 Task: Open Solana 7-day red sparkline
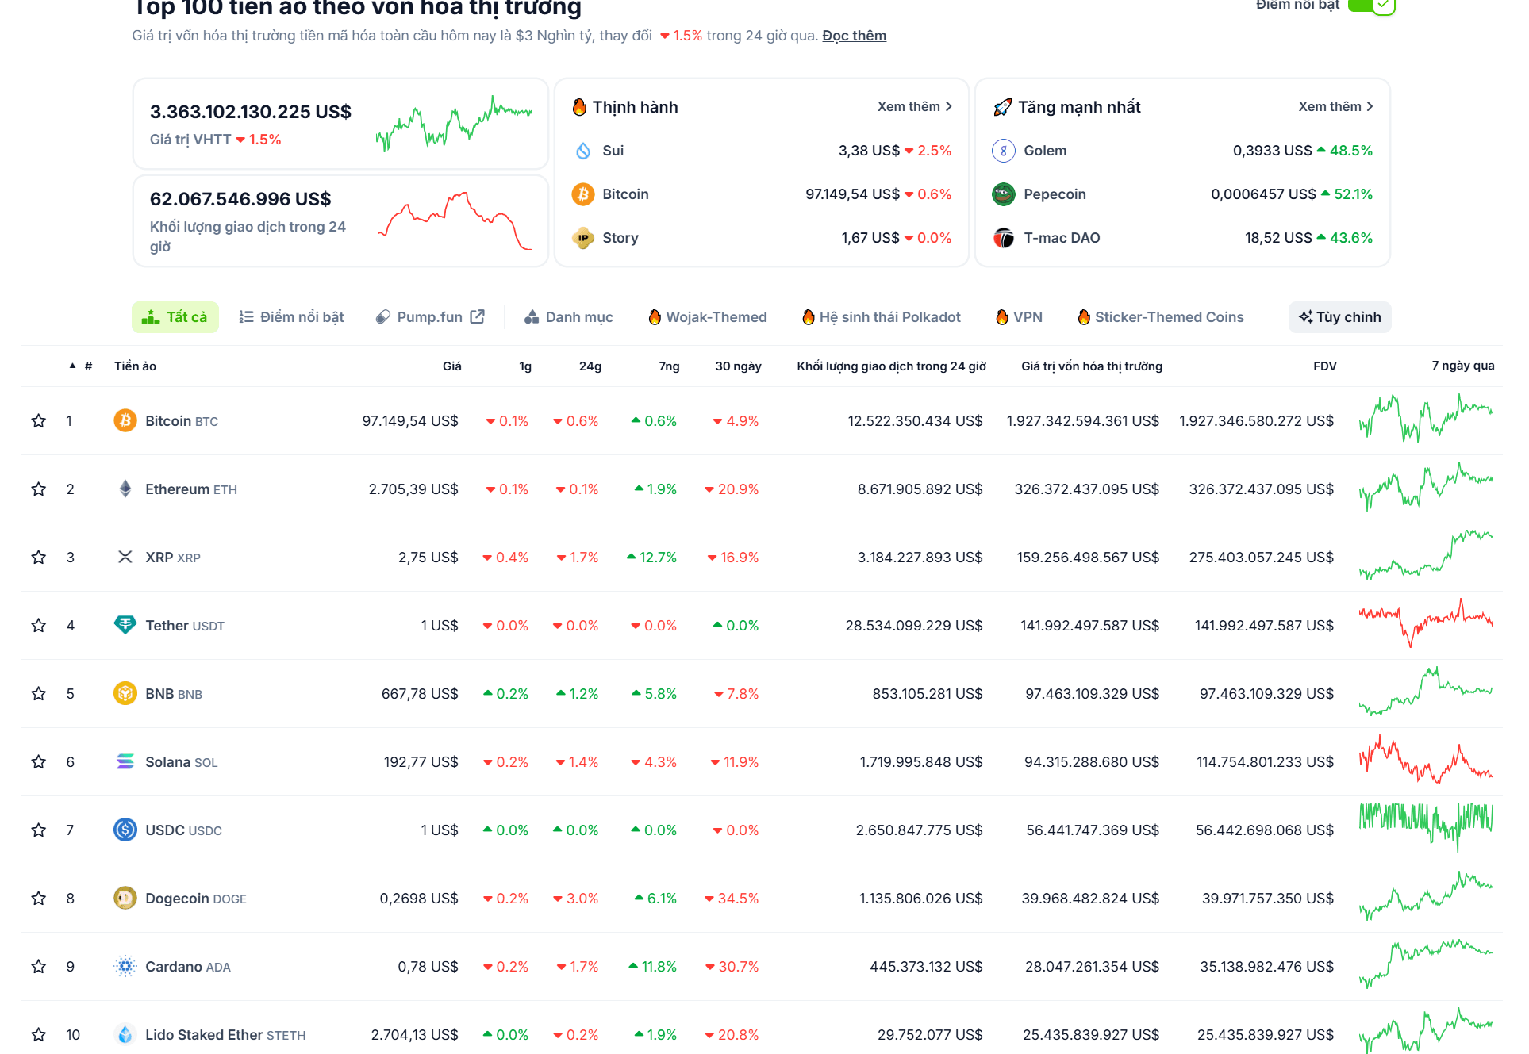click(x=1425, y=760)
